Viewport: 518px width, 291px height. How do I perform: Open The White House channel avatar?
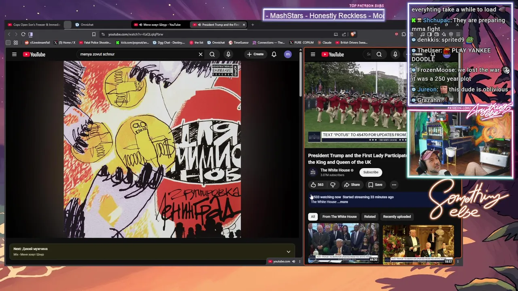pyautogui.click(x=313, y=172)
